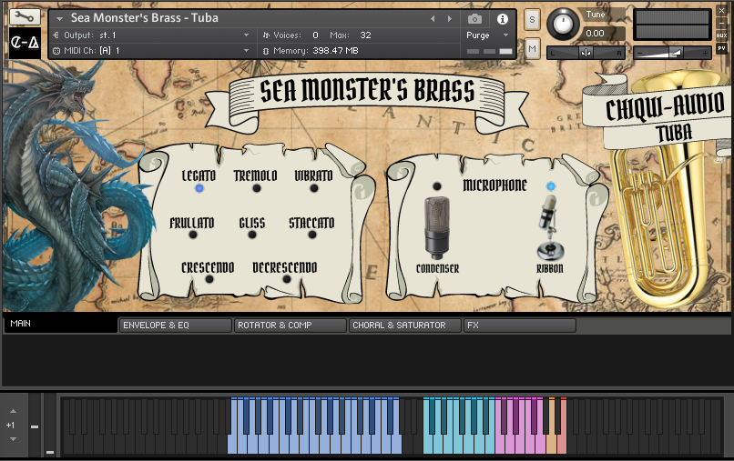The height and width of the screenshot is (461, 734).
Task: Solo the instrument with S button
Action: [x=532, y=20]
